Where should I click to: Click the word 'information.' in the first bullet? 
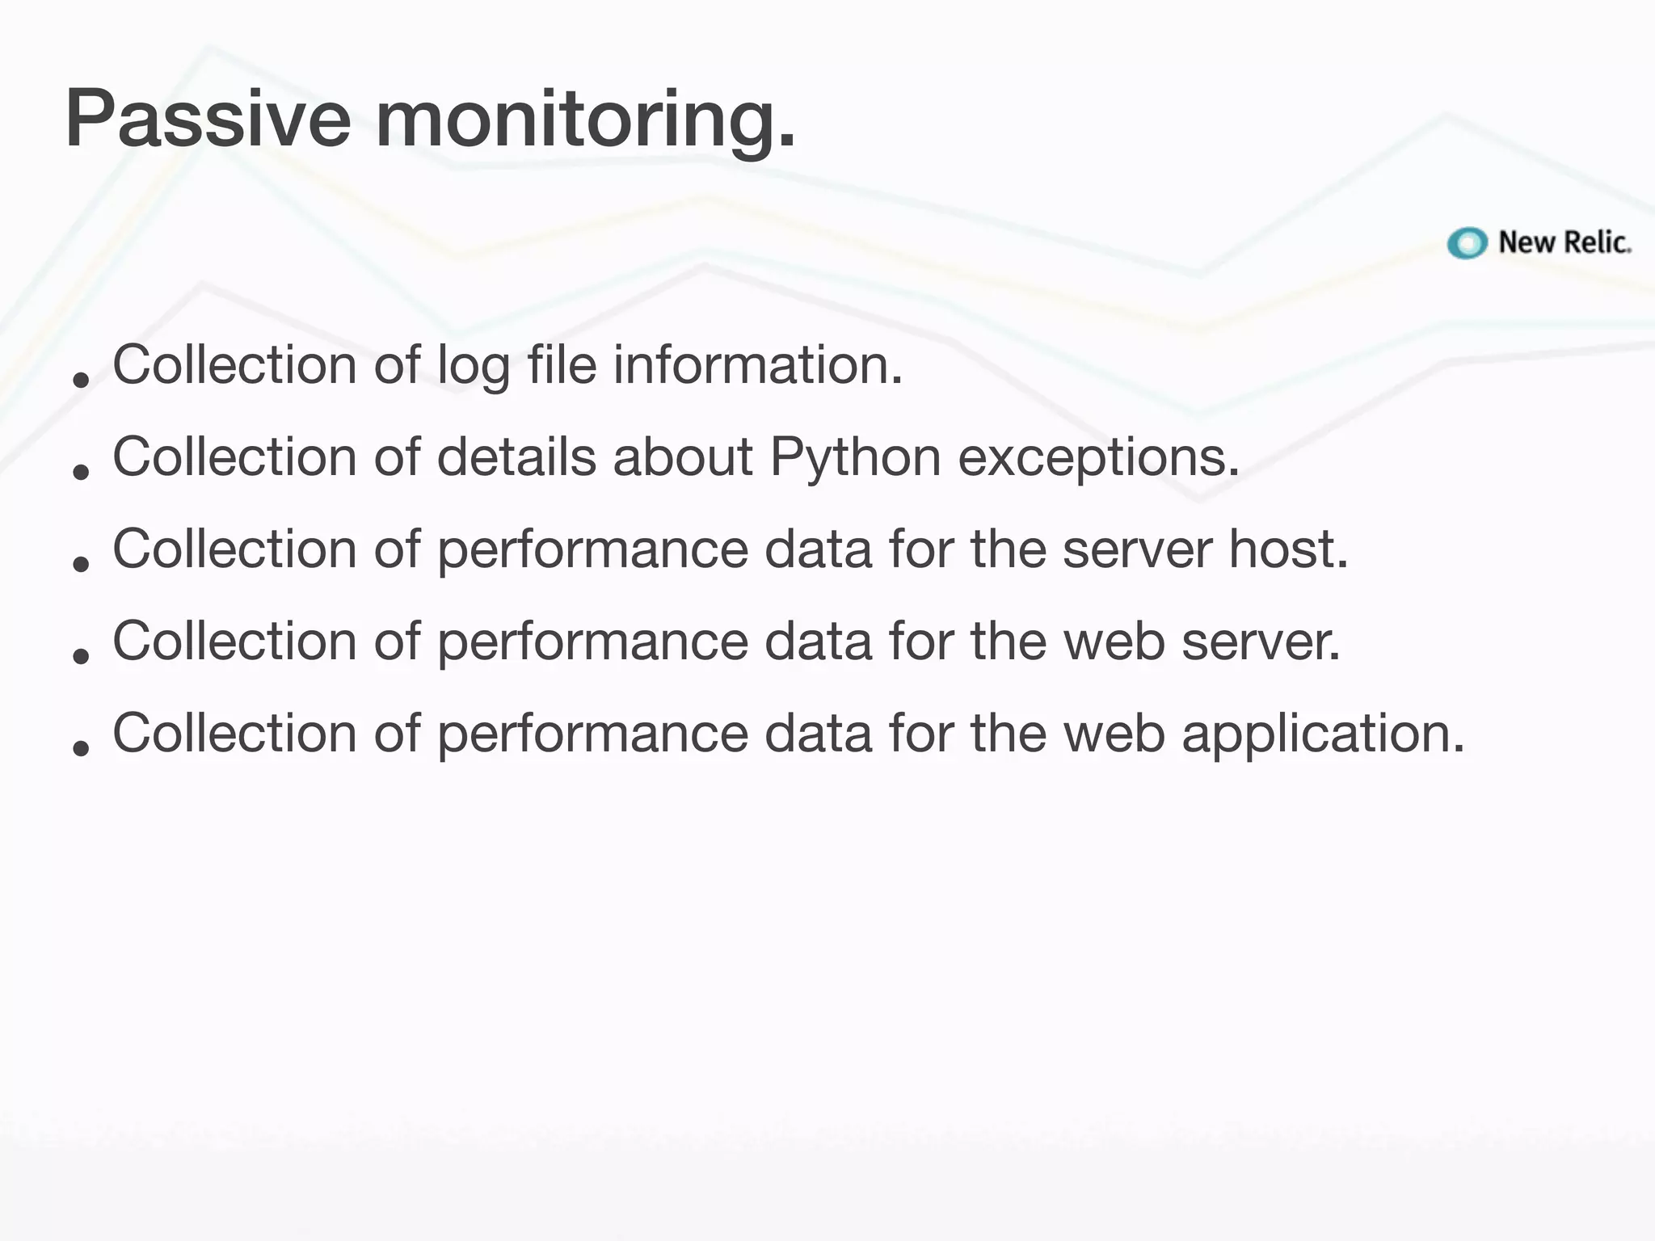757,365
